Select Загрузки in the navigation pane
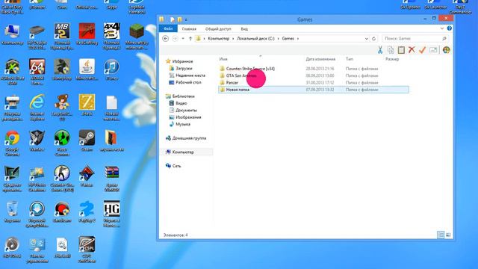This screenshot has height=269, width=478. click(184, 68)
